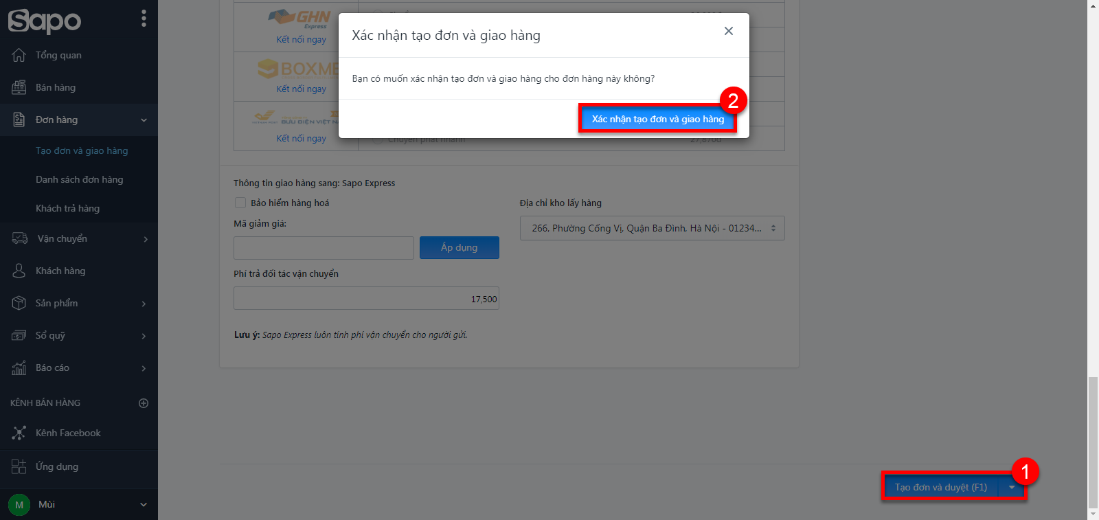The image size is (1099, 520).
Task: Click the Sản phẩm box icon
Action: pos(19,303)
